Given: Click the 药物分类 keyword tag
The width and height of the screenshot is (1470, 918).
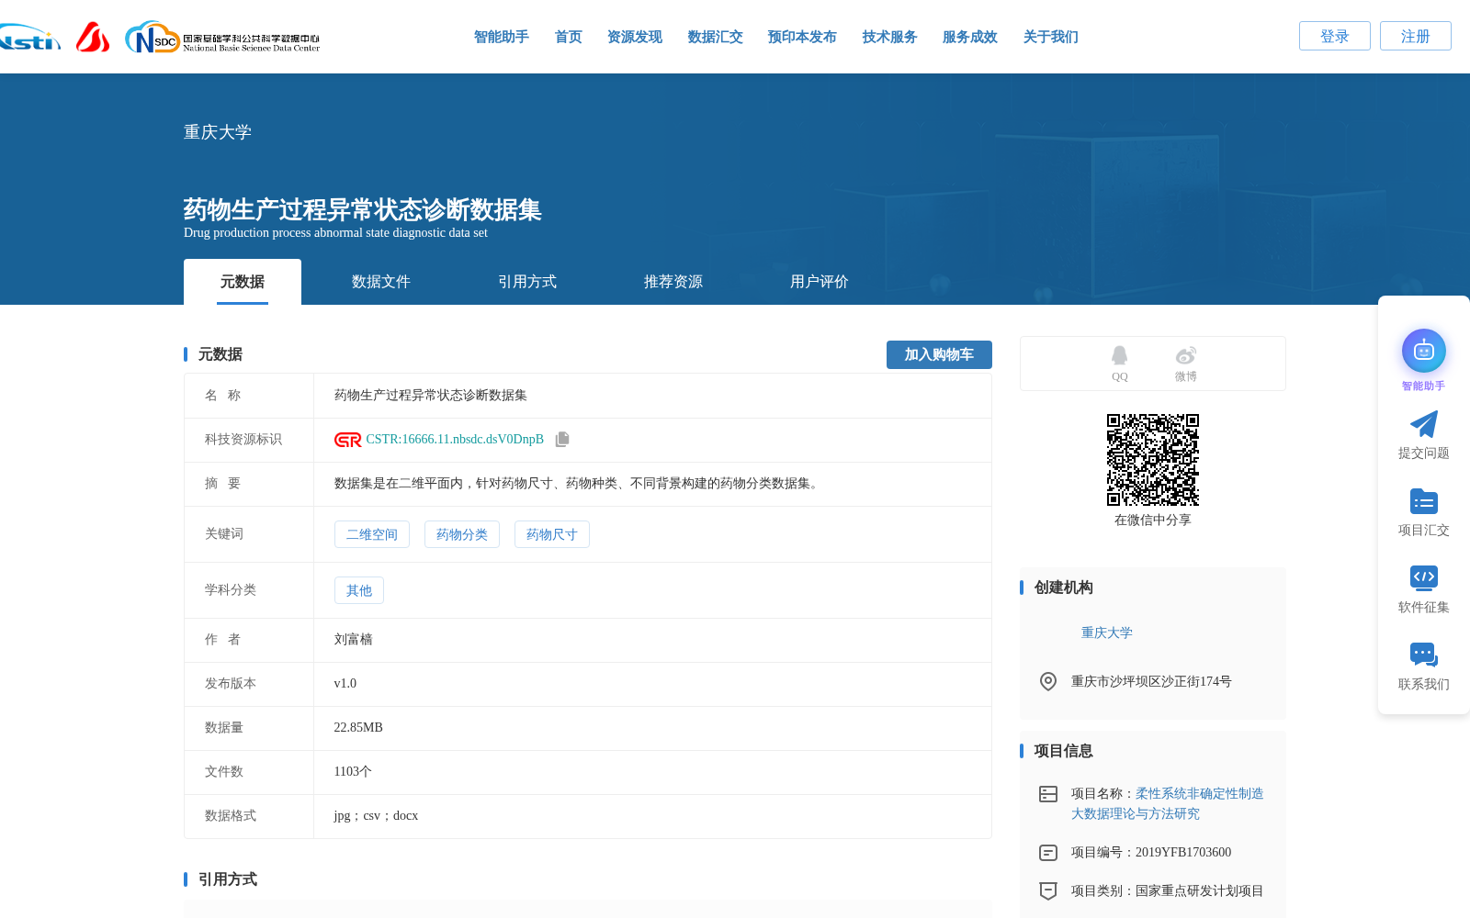Looking at the screenshot, I should 462,534.
